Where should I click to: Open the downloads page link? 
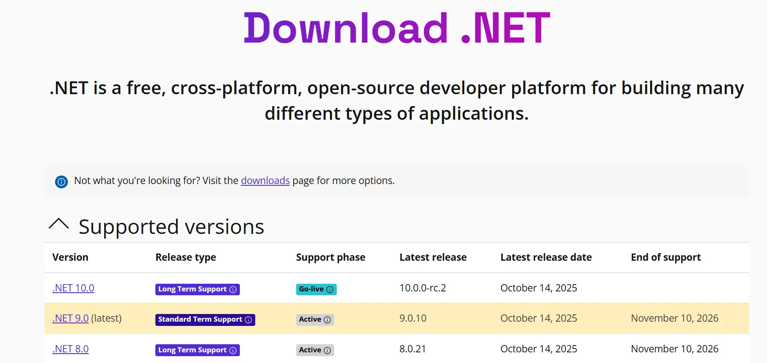[265, 181]
